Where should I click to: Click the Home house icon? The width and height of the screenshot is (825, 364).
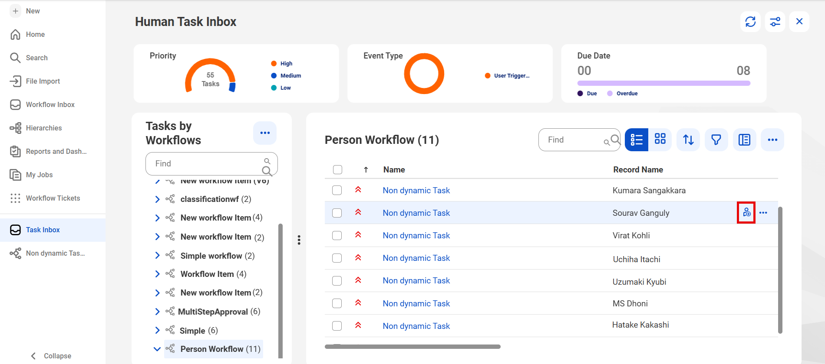(x=16, y=34)
